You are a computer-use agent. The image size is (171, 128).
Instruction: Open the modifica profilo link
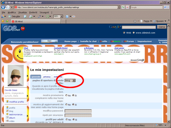(x=16, y=102)
